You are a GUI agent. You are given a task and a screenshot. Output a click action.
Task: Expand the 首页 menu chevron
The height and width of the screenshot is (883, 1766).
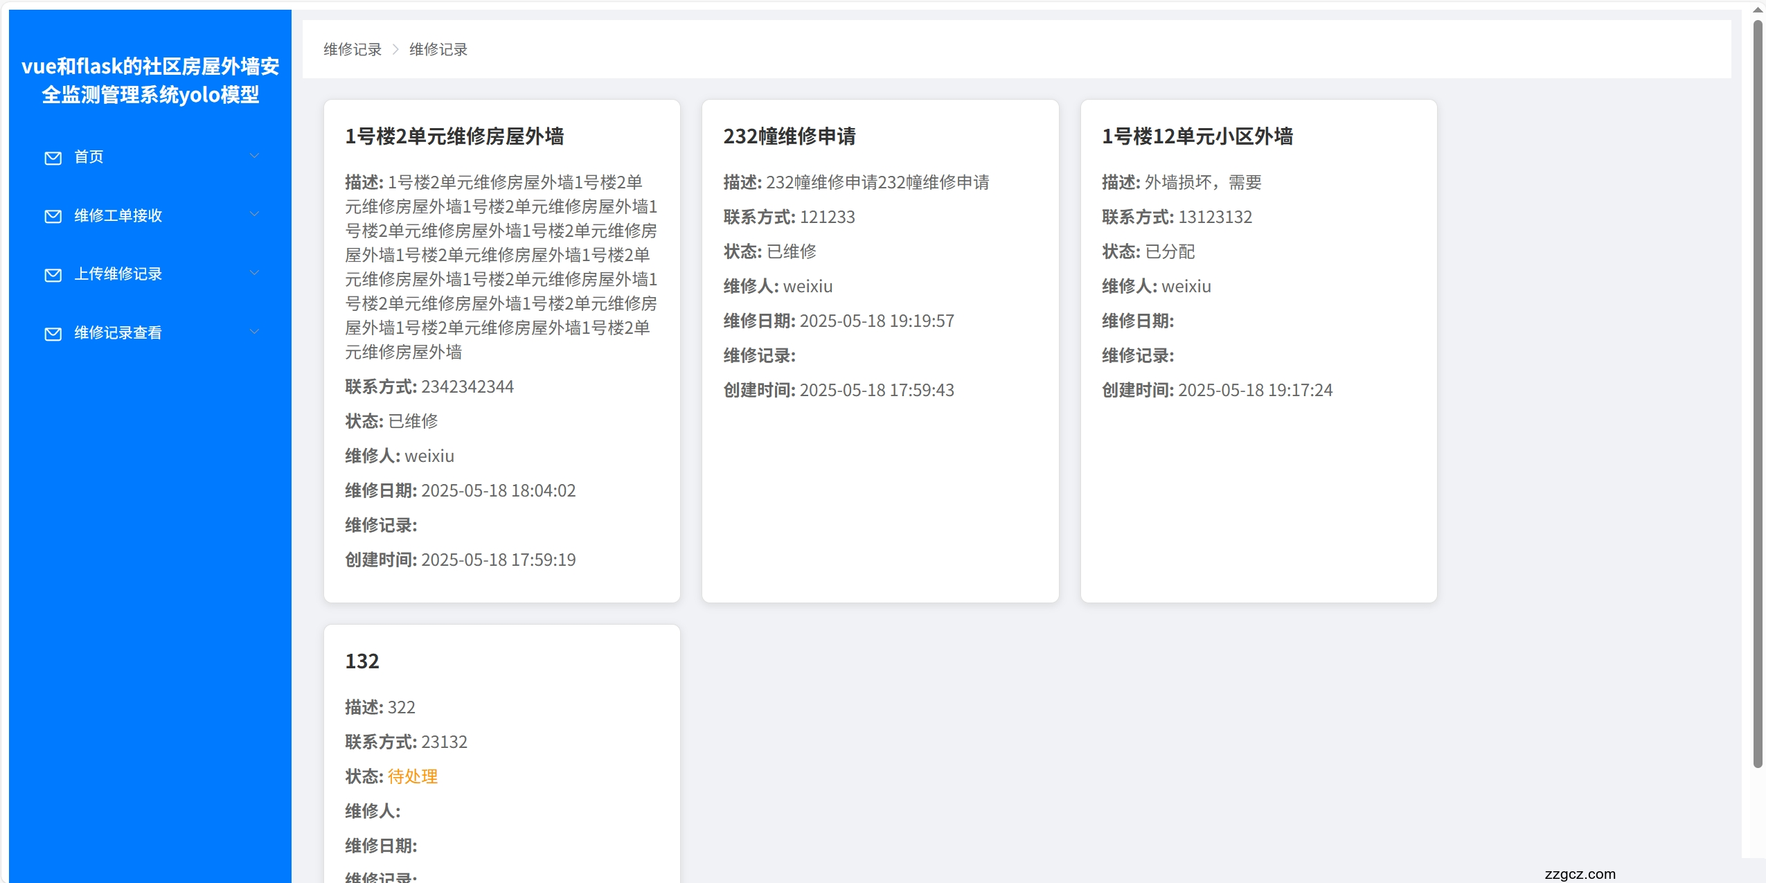pos(254,157)
